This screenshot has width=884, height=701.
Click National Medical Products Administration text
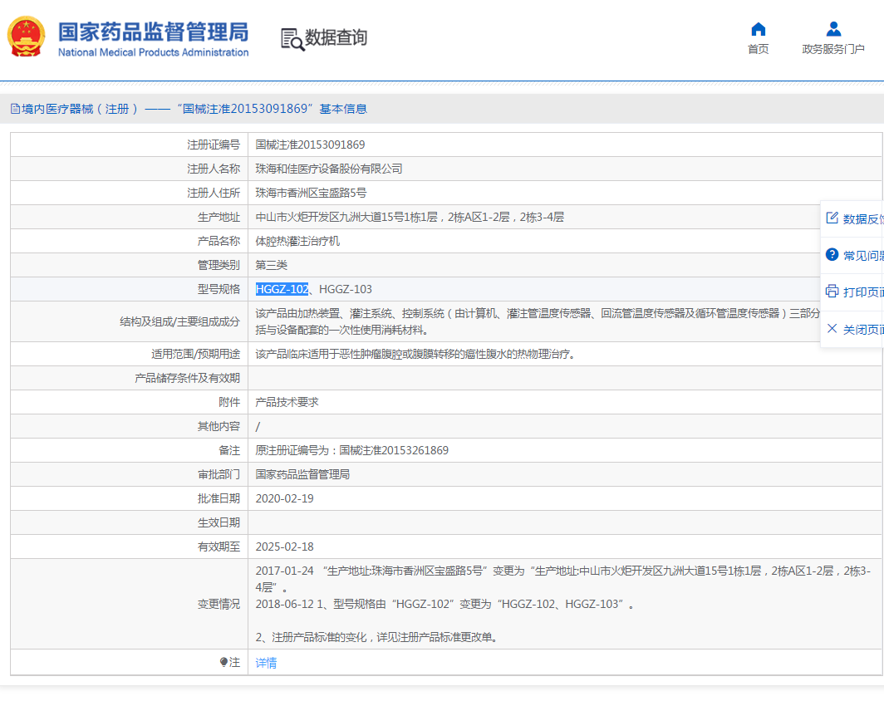click(154, 52)
